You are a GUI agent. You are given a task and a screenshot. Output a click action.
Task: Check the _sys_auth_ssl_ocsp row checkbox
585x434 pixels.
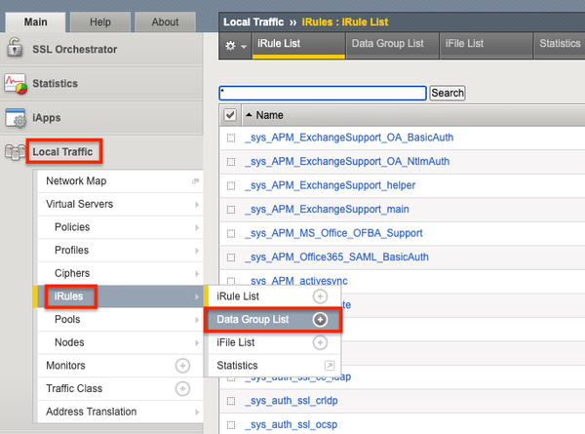231,424
